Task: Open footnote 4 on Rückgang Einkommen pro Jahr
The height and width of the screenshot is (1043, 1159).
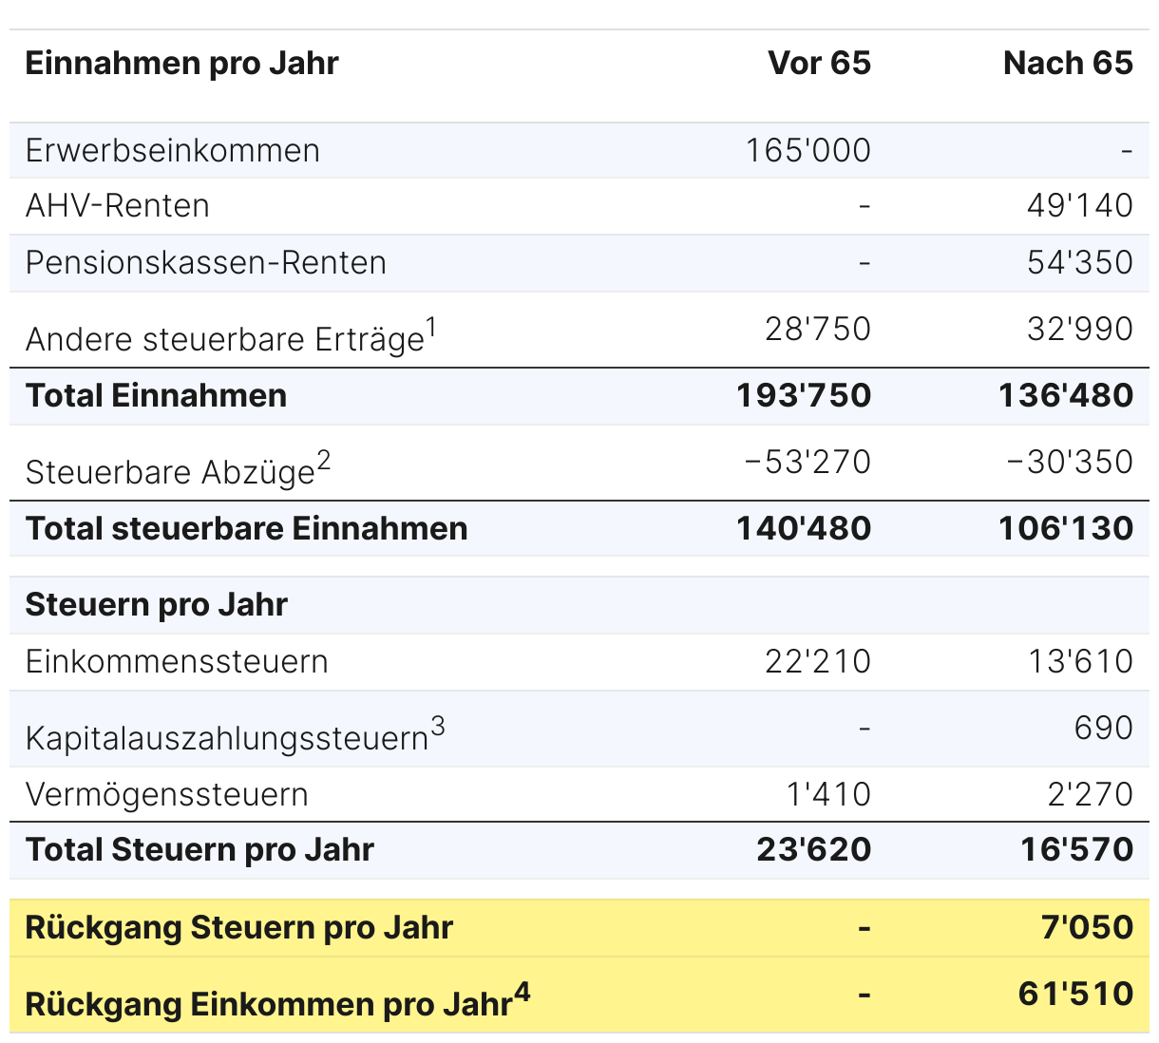Action: click(522, 993)
